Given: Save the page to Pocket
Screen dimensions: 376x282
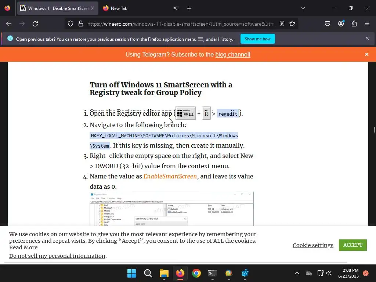Looking at the screenshot, I should click(328, 24).
